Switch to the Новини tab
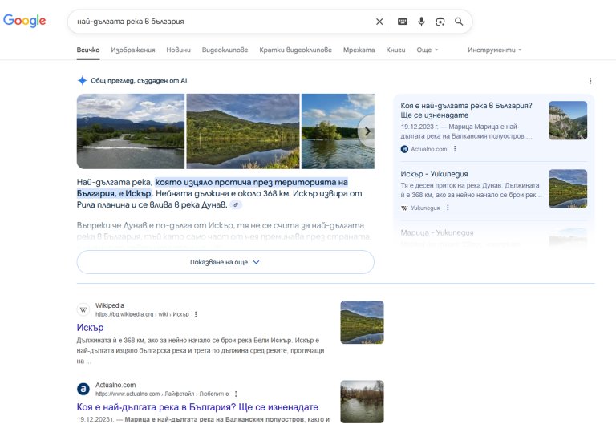The height and width of the screenshot is (424, 616). pyautogui.click(x=178, y=50)
